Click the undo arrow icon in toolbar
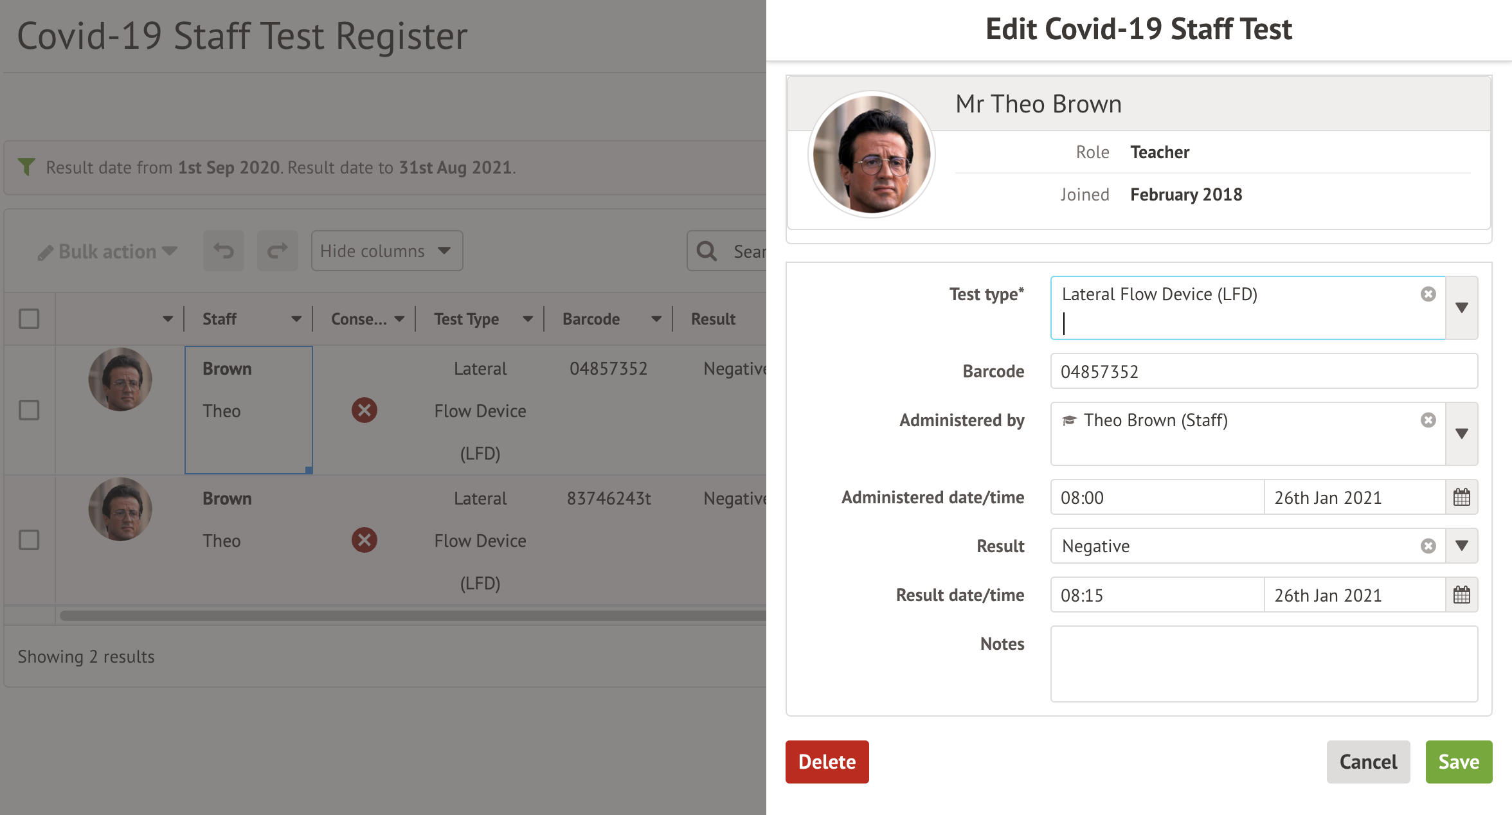The width and height of the screenshot is (1512, 815). (224, 251)
